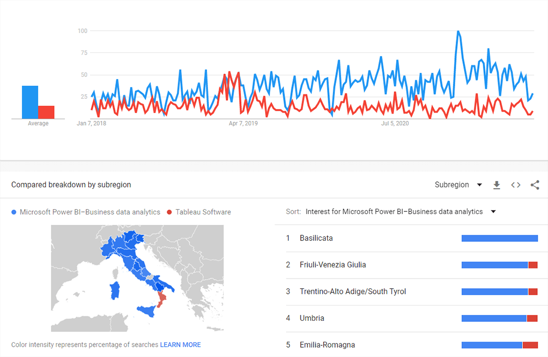
Task: Open the LEARN MORE link
Action: pyautogui.click(x=180, y=345)
